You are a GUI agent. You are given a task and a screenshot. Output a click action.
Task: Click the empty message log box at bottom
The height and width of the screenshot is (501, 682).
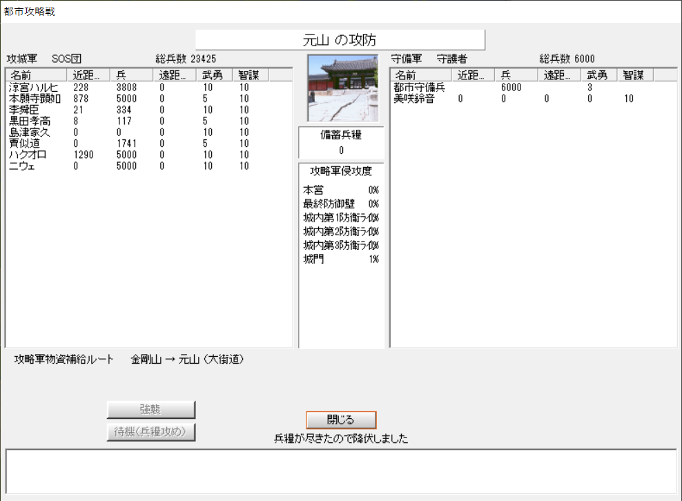point(341,471)
